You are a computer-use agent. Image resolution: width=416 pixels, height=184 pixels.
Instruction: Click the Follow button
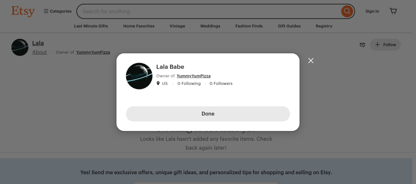click(x=385, y=45)
